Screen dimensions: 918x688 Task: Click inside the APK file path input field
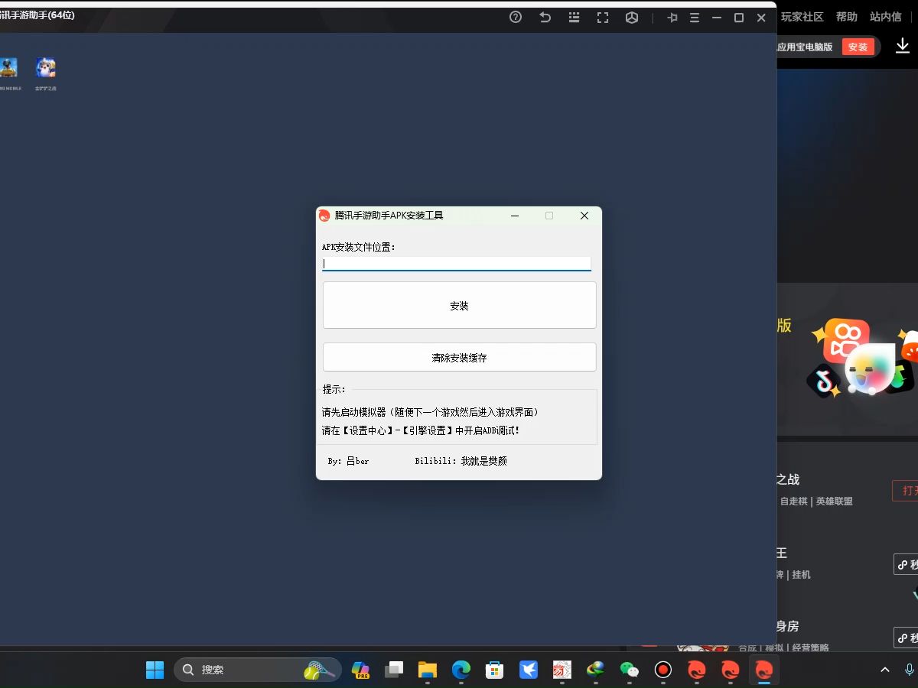[x=456, y=263]
